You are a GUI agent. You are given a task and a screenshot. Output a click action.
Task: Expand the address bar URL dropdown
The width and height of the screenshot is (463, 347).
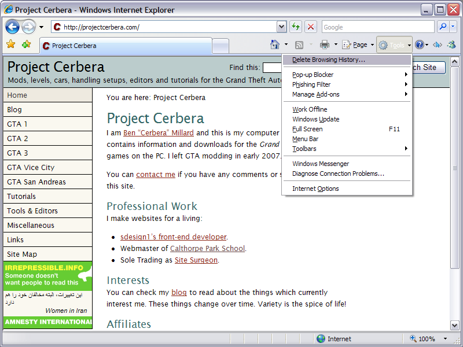point(281,27)
